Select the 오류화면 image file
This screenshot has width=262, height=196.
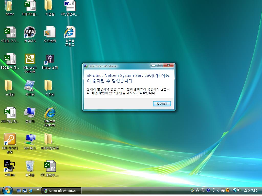click(50, 34)
